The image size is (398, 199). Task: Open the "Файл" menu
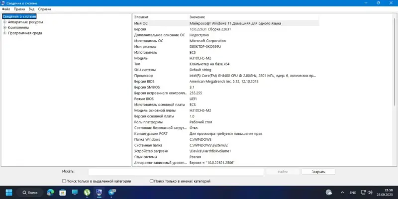tap(5, 9)
